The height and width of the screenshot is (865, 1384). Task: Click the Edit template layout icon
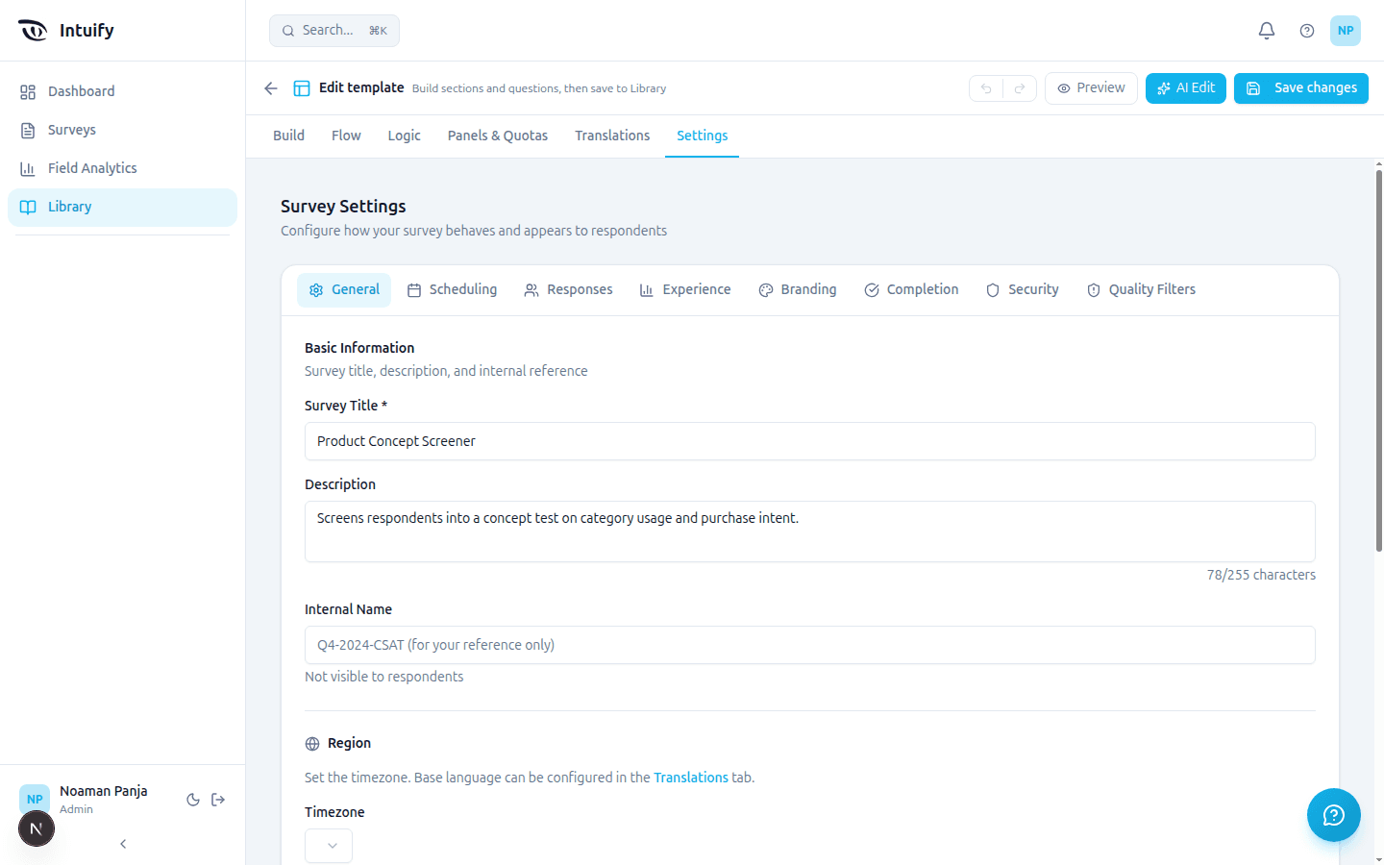(302, 88)
